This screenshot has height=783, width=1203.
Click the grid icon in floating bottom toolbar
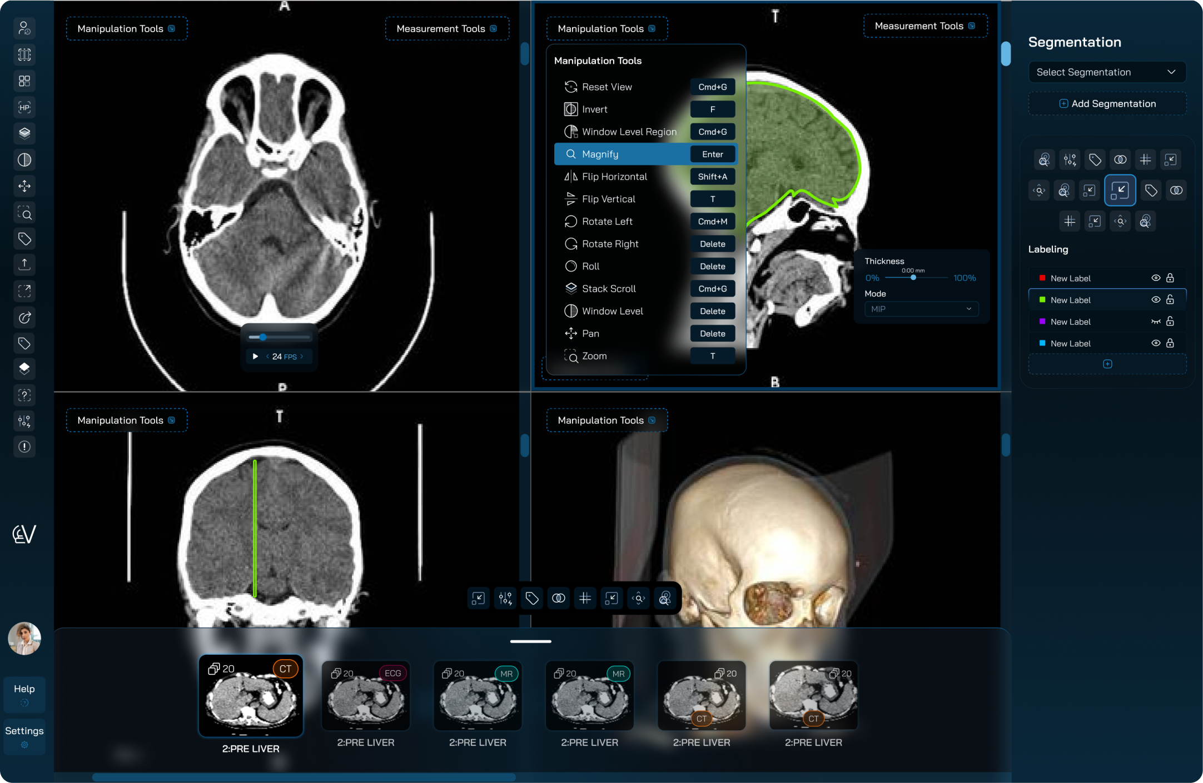585,598
